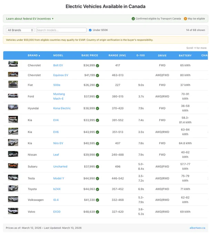This screenshot has width=209, height=234.
Task: Open the Equinox EV model link
Action: pos(61,75)
